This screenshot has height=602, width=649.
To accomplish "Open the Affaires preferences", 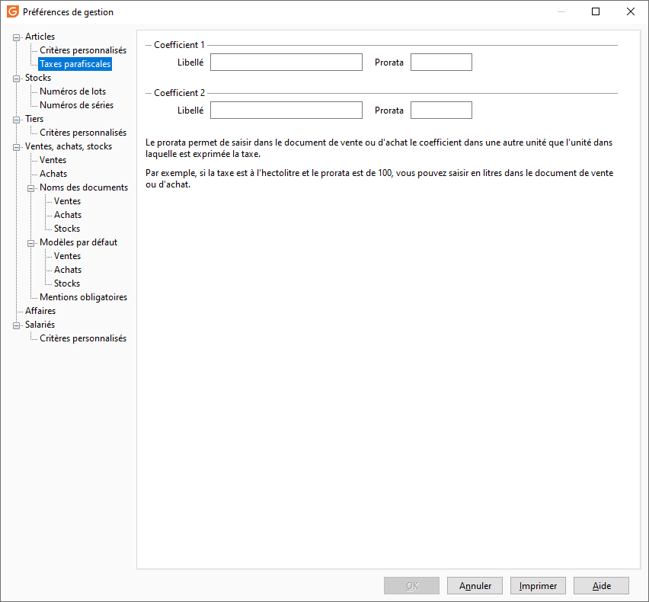I will [x=40, y=311].
